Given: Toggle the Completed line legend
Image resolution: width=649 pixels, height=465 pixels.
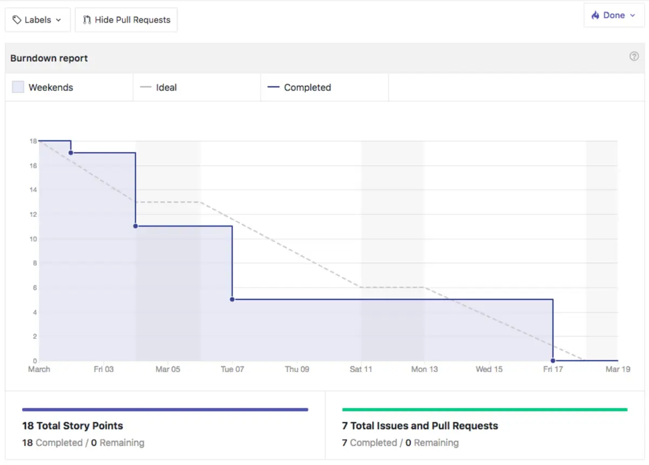Looking at the screenshot, I should coord(325,88).
